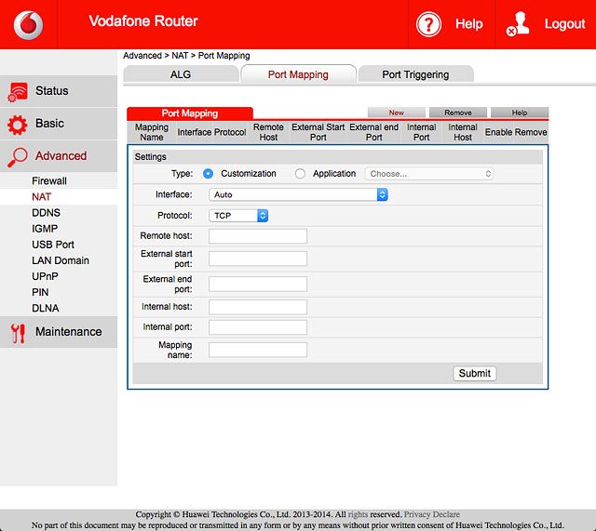Click the External Start Port column header
The width and height of the screenshot is (596, 531).
(x=318, y=132)
